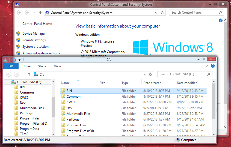Open recent locations dropdown in Control Panel
Screen dimensions: 231x147
(34, 13)
